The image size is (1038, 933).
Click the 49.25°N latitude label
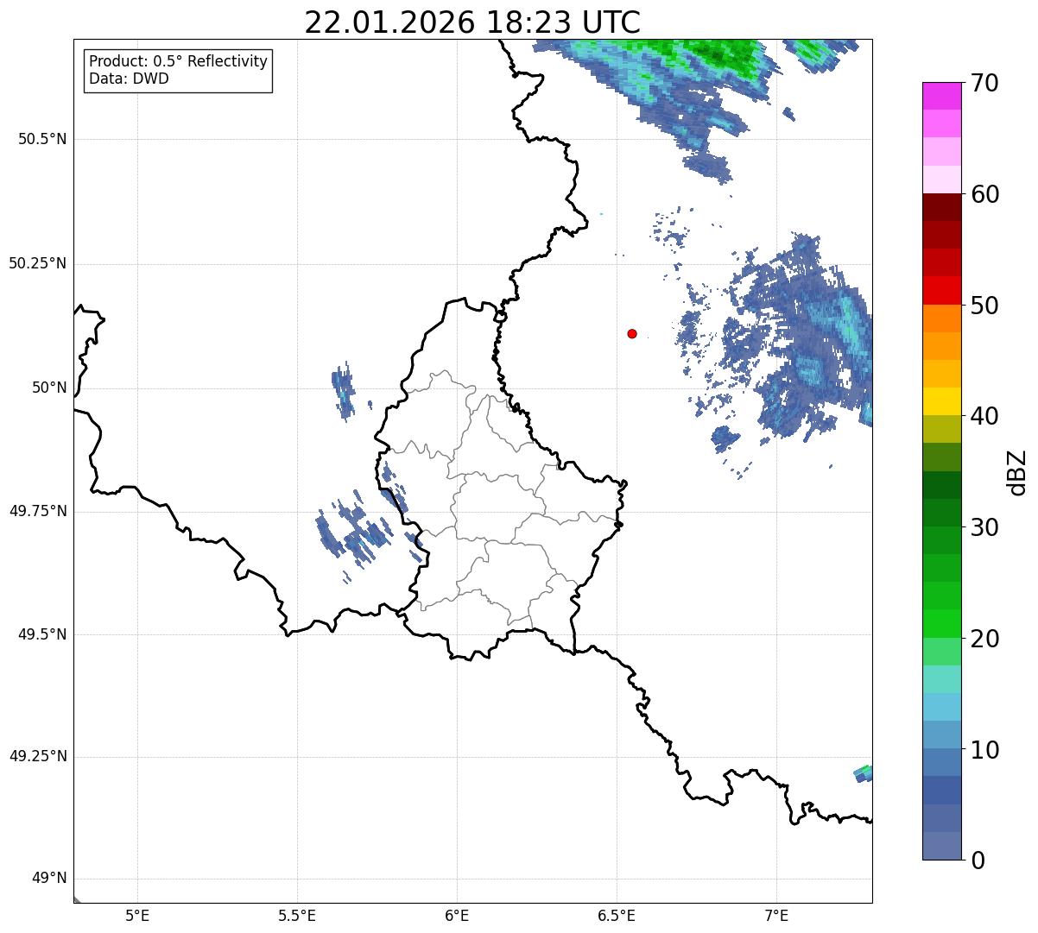(x=38, y=756)
